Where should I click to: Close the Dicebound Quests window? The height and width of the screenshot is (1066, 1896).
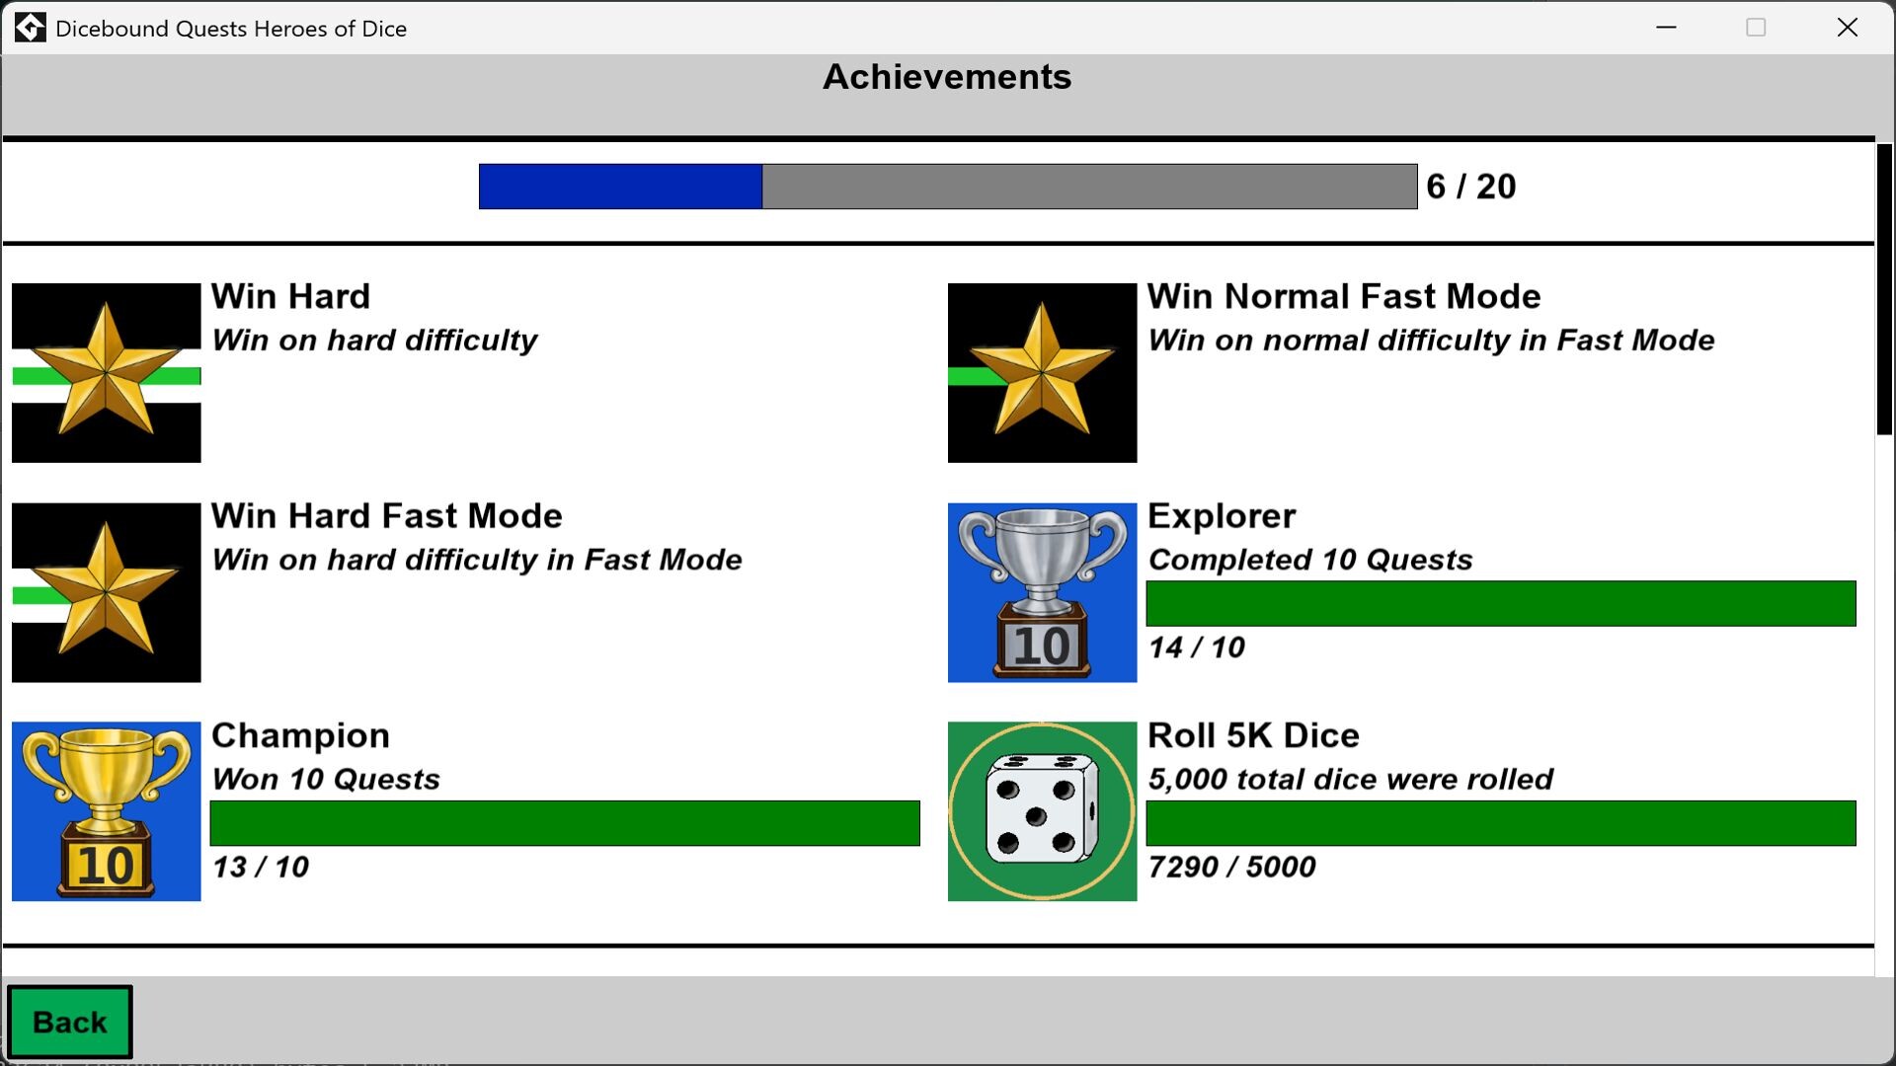coord(1848,28)
